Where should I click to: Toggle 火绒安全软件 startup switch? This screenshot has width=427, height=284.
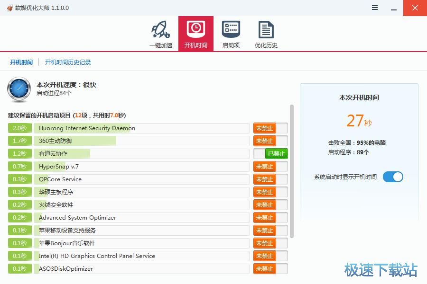270,204
